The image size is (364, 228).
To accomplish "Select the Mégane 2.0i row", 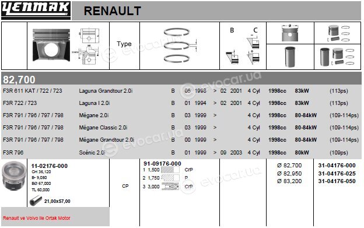I will click(x=181, y=115).
